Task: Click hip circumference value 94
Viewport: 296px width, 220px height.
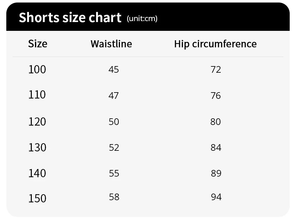Action: tap(216, 197)
